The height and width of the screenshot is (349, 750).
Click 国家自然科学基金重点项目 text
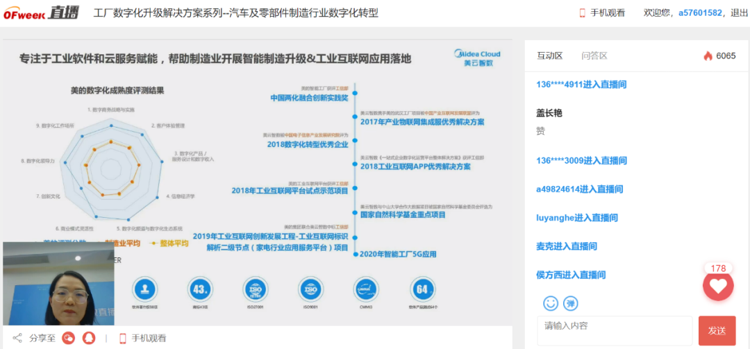tap(403, 214)
